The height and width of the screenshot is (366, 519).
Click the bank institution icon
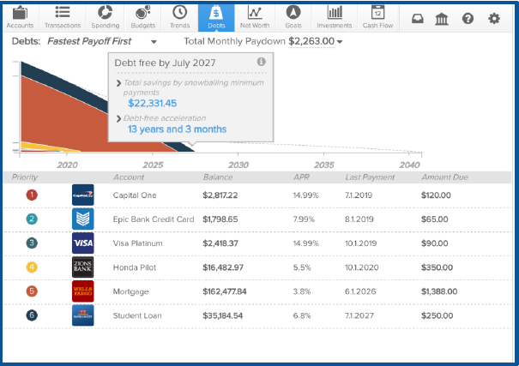pyautogui.click(x=442, y=19)
